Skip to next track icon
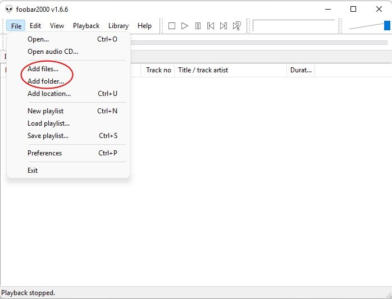 [x=224, y=26]
